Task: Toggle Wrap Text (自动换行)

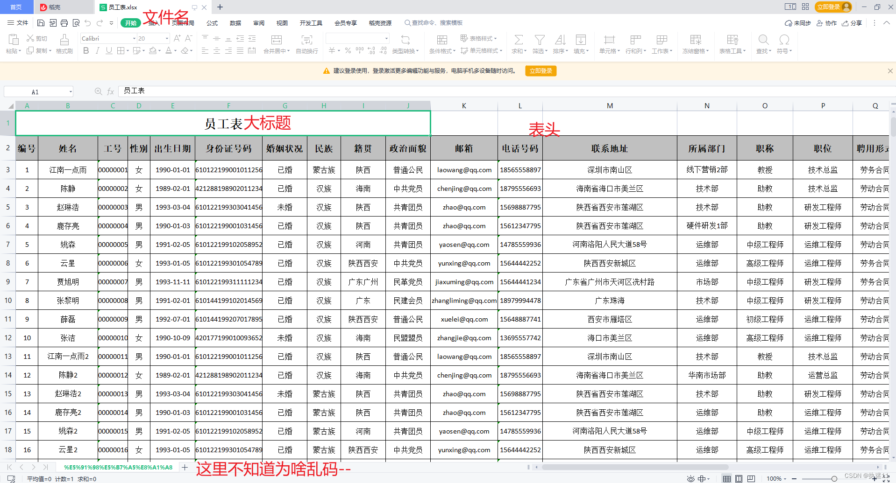Action: pos(307,43)
